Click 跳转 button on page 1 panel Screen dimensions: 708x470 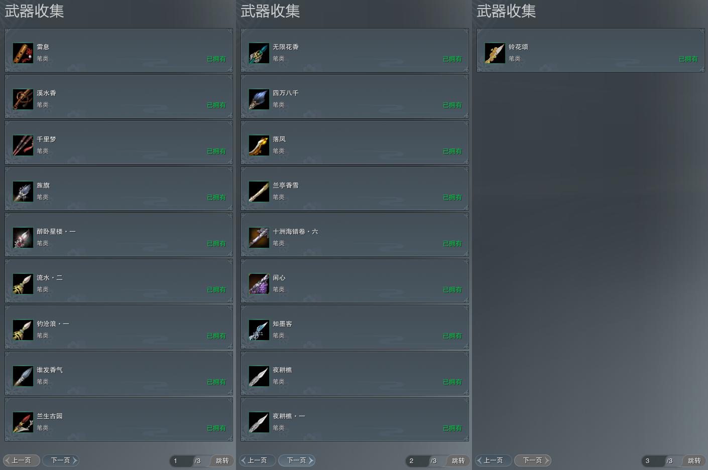222,460
